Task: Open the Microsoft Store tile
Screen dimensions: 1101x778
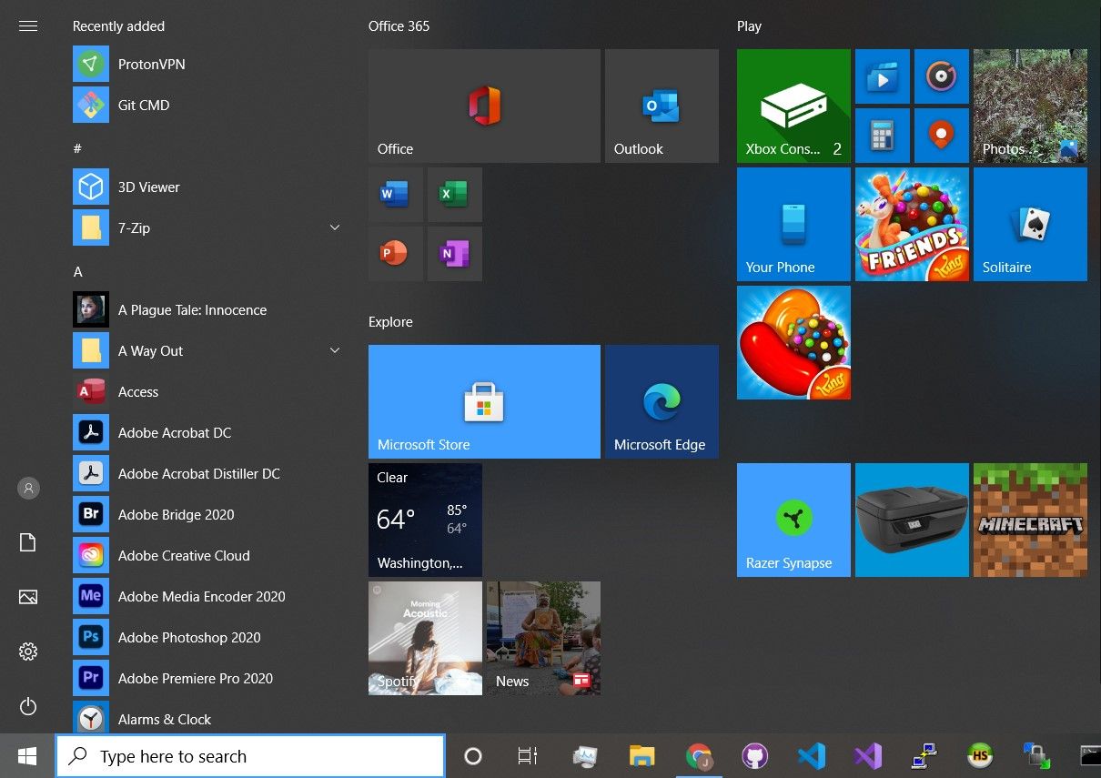Action: (x=484, y=401)
